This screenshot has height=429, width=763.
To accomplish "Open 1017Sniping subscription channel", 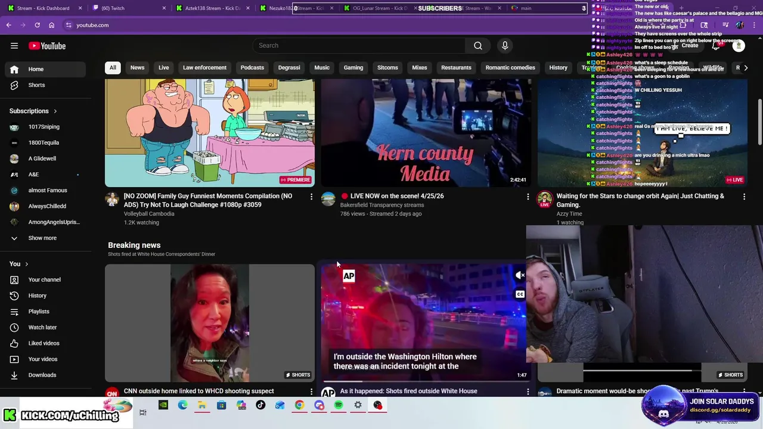I will click(x=45, y=127).
